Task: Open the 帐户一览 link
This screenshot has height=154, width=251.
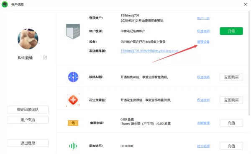Action: pos(203,18)
